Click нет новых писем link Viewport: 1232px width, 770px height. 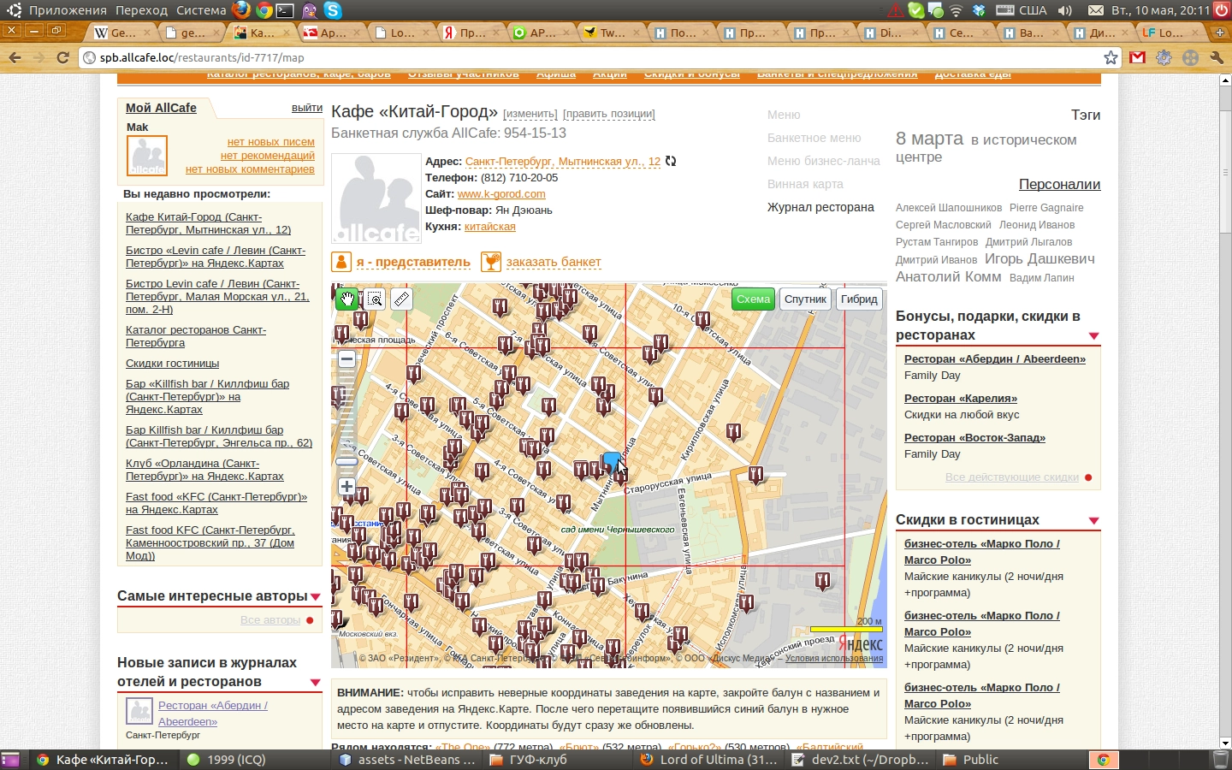tap(270, 142)
